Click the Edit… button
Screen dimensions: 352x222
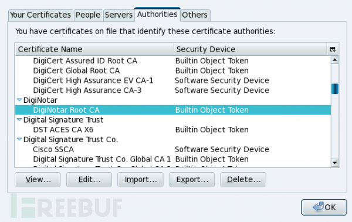click(89, 180)
